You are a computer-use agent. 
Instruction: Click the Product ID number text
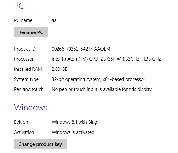pyautogui.click(x=81, y=49)
